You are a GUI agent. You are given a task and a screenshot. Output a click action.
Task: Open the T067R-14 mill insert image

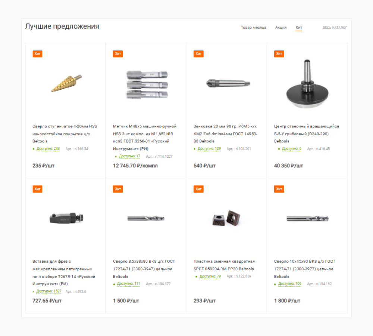tap(66, 218)
